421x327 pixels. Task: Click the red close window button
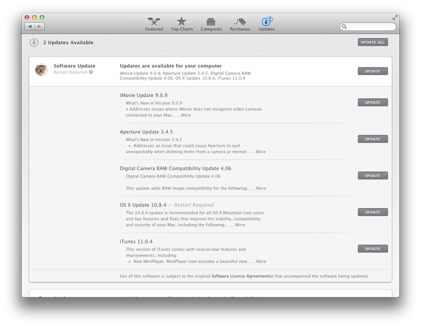[x=27, y=18]
